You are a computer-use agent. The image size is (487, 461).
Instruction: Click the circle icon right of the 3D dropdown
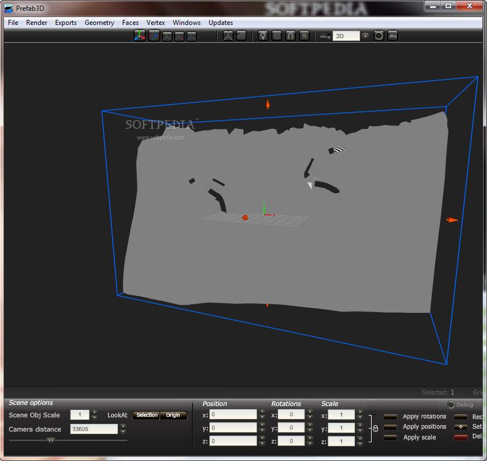(x=378, y=35)
